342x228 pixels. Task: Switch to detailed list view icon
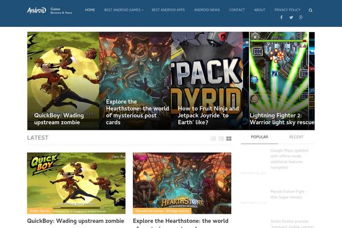[x=221, y=139]
